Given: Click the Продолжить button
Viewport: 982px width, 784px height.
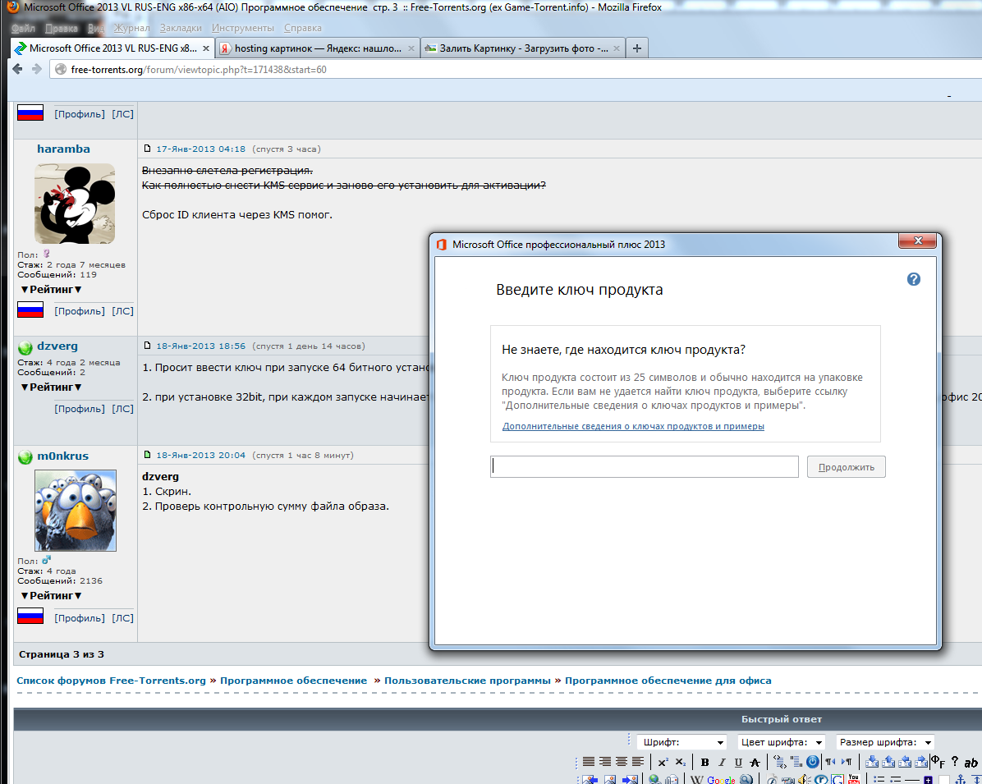Looking at the screenshot, I should [x=846, y=467].
